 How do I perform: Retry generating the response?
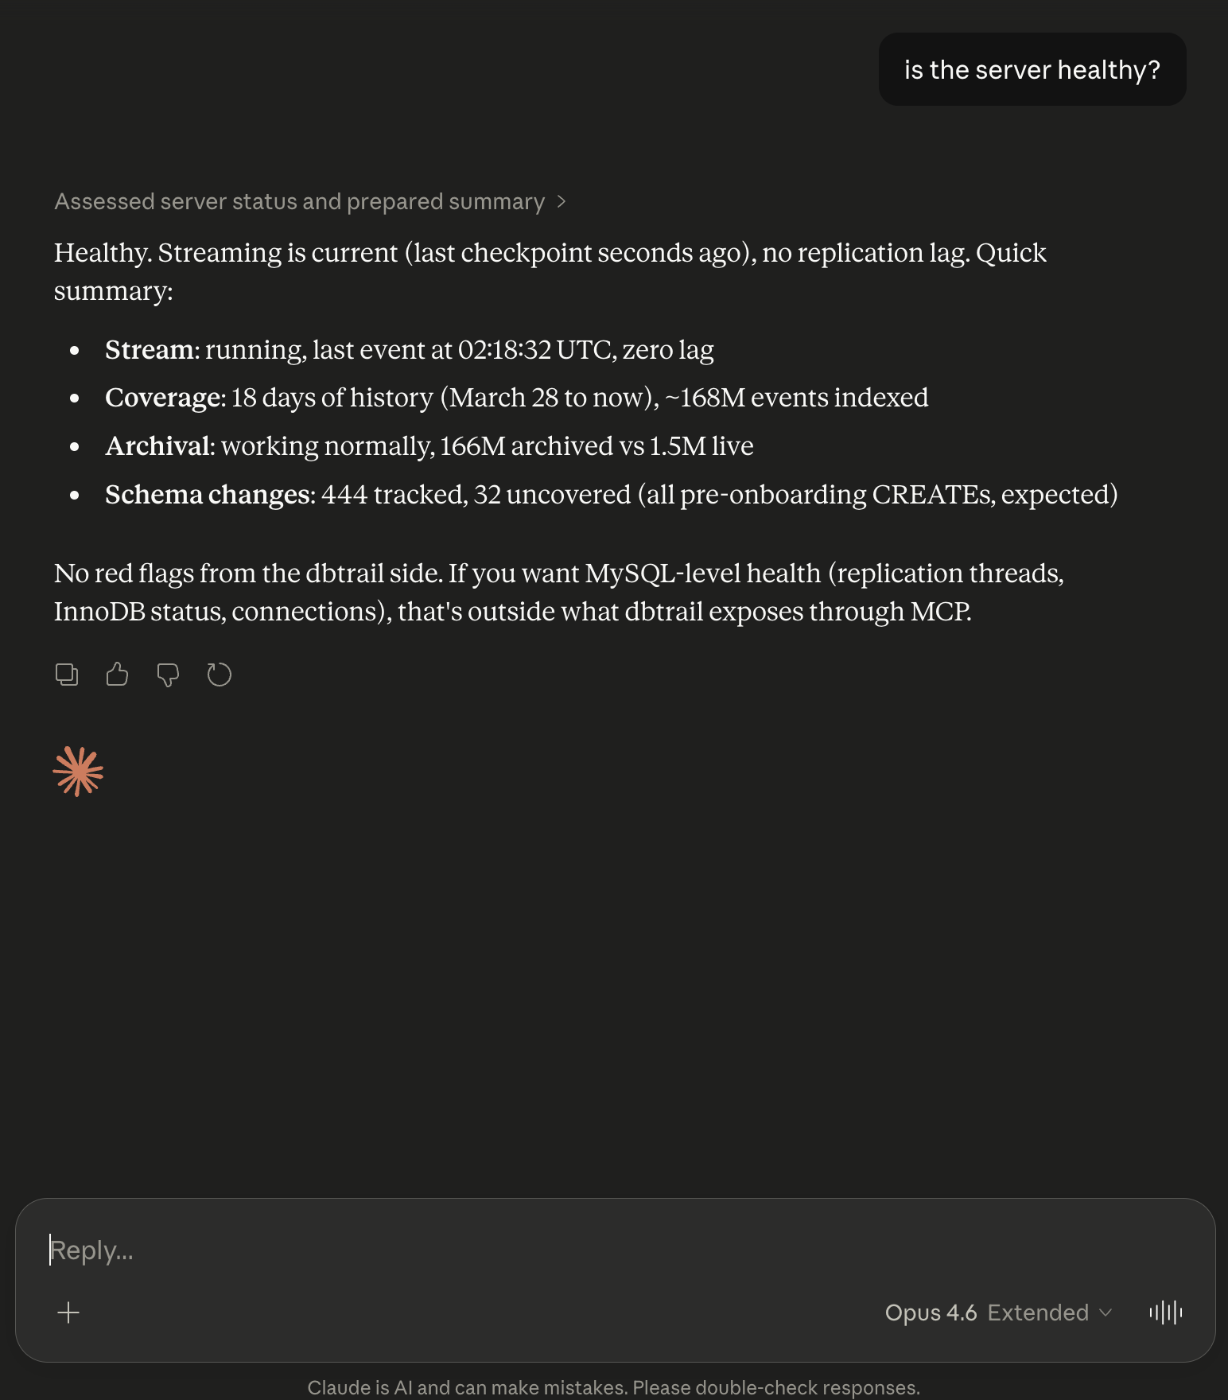tap(219, 675)
